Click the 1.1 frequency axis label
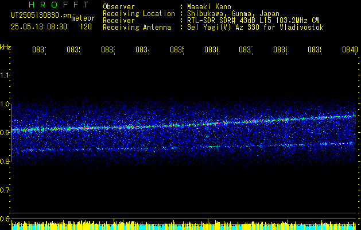 5,75
